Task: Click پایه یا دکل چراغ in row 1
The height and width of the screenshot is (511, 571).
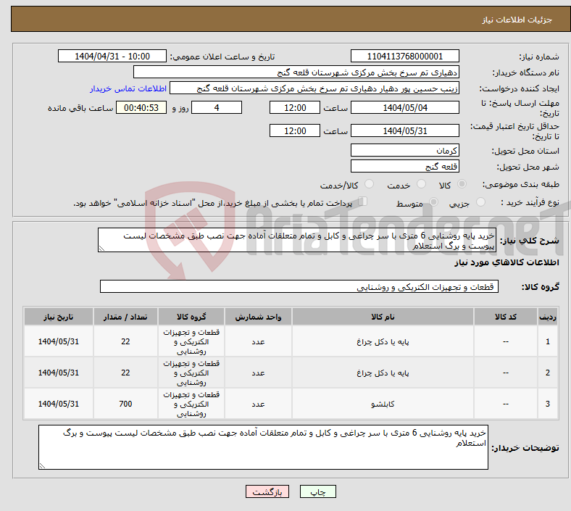Action: coord(383,341)
